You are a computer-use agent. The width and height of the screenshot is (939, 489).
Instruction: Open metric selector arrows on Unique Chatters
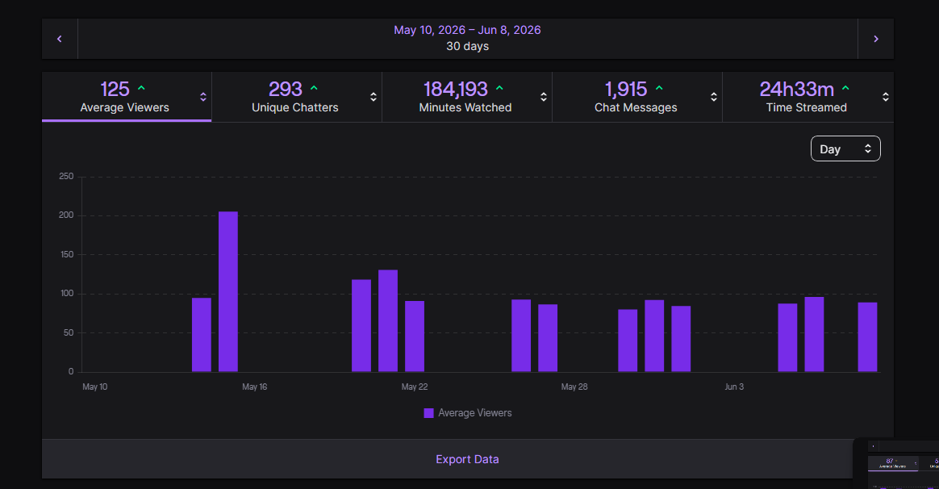pyautogui.click(x=373, y=97)
